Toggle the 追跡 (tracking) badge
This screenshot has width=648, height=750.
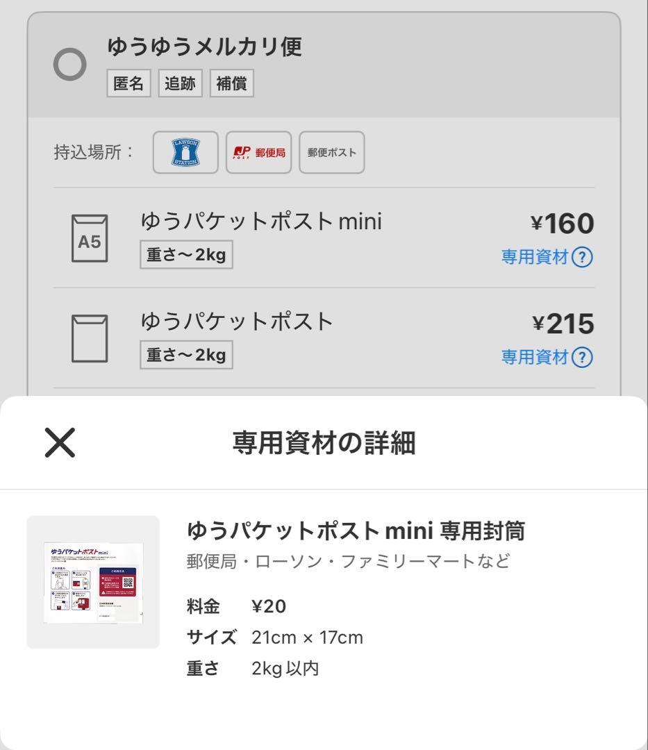180,83
